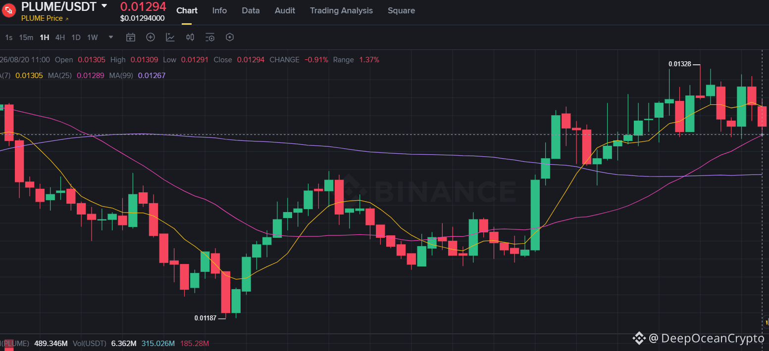
Task: Open the chart list settings icon
Action: pos(210,37)
